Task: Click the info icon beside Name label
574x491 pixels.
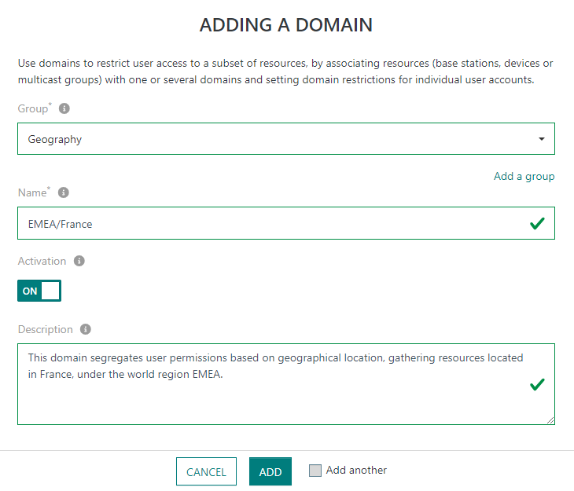Action: click(x=64, y=192)
